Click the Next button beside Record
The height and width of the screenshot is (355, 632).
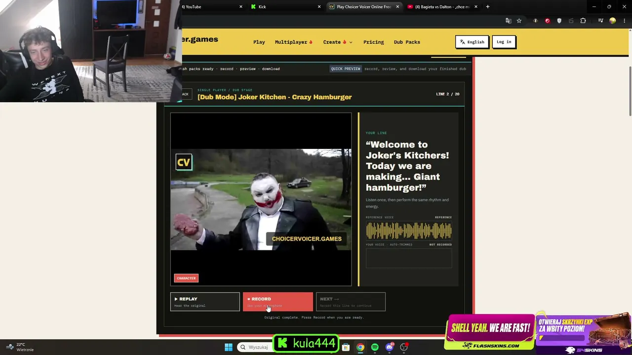tap(351, 302)
